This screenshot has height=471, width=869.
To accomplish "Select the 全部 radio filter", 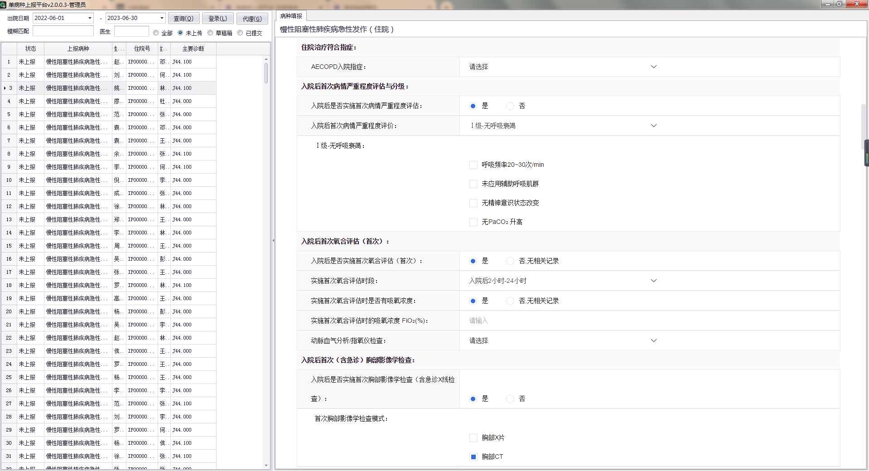I will (x=156, y=33).
